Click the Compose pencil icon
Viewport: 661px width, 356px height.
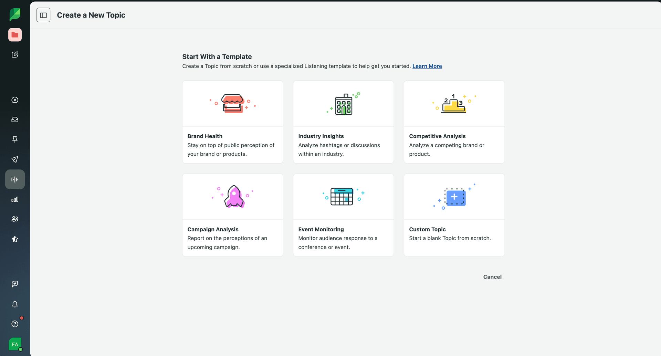15,54
